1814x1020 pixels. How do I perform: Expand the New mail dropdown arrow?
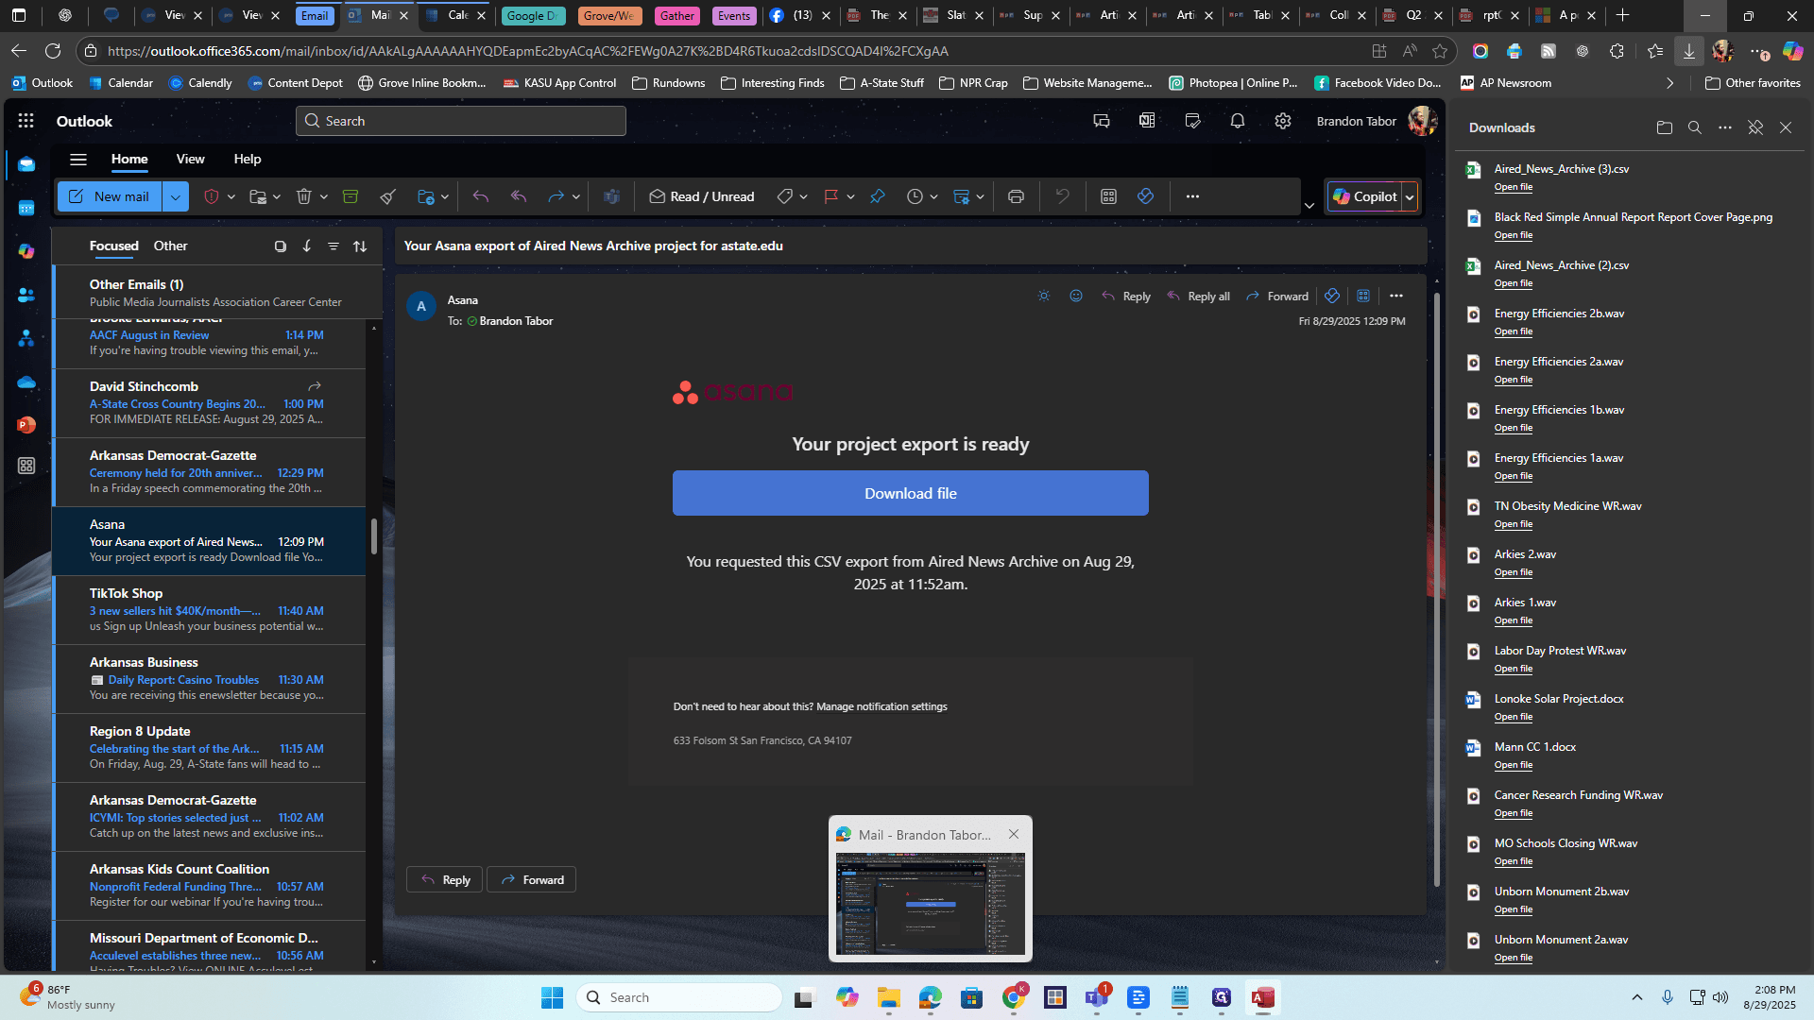point(176,196)
